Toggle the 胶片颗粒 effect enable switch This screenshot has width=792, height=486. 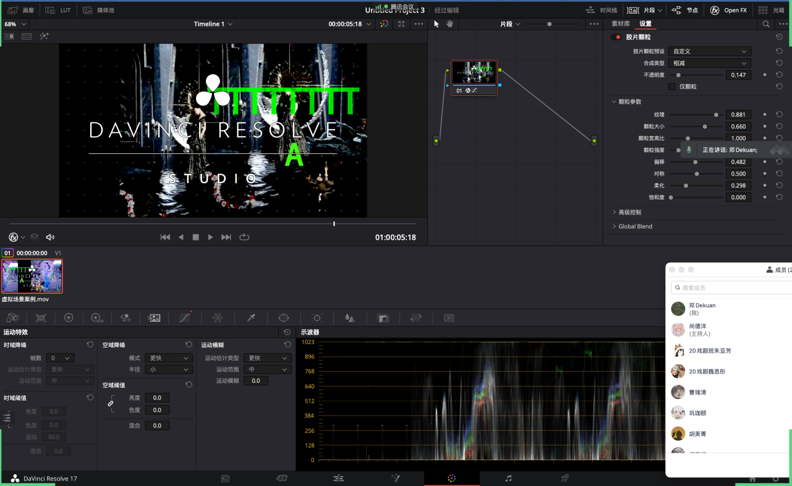click(x=616, y=37)
